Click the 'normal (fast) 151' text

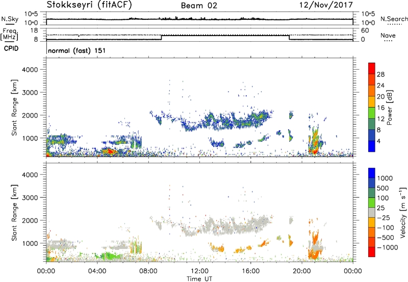coord(77,50)
